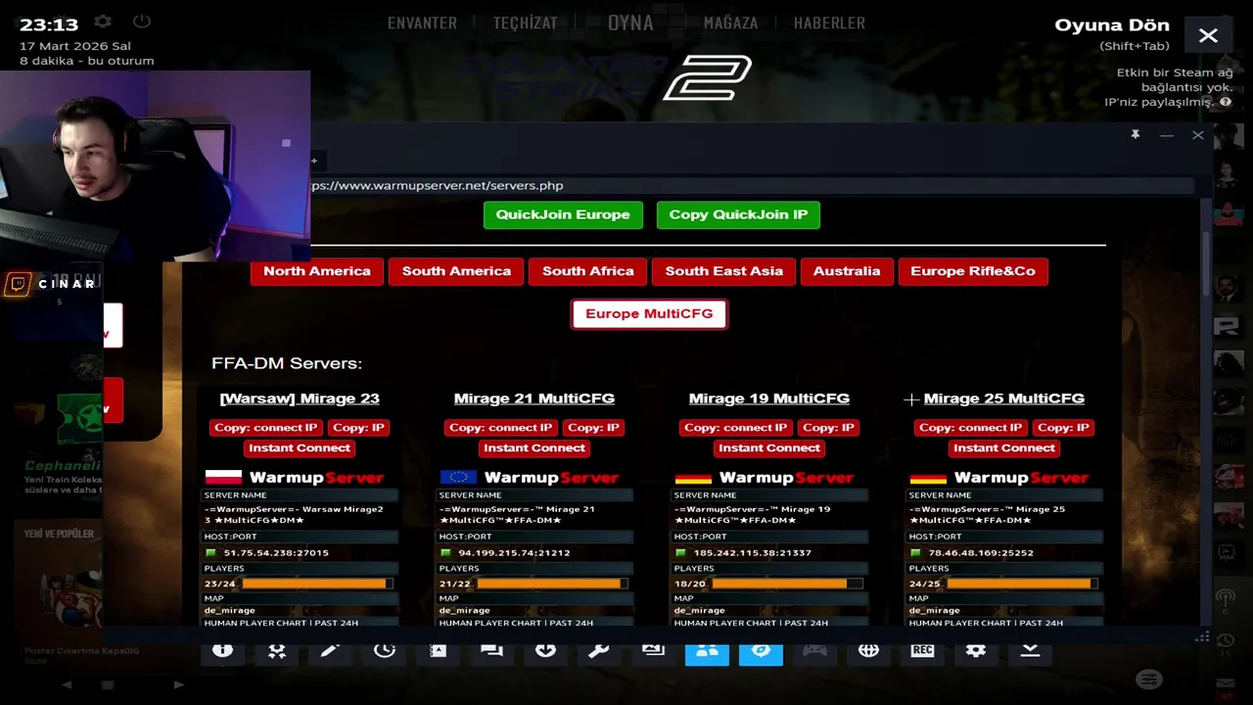
Task: Select North America region
Action: pos(317,271)
